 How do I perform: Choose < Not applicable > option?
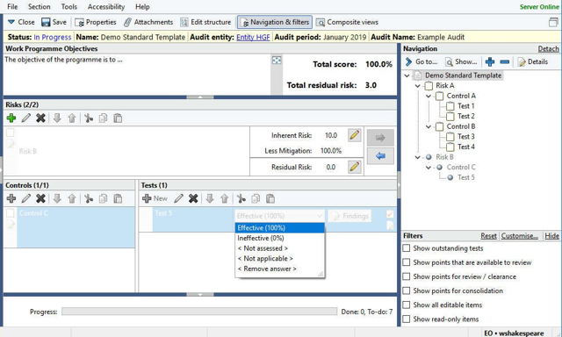click(279, 259)
